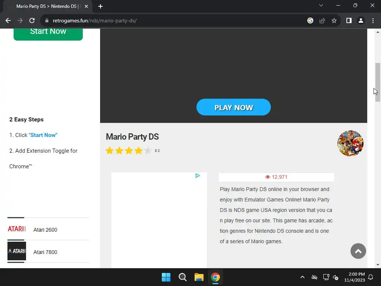Show hidden system tray icons
The width and height of the screenshot is (381, 286).
point(302,277)
